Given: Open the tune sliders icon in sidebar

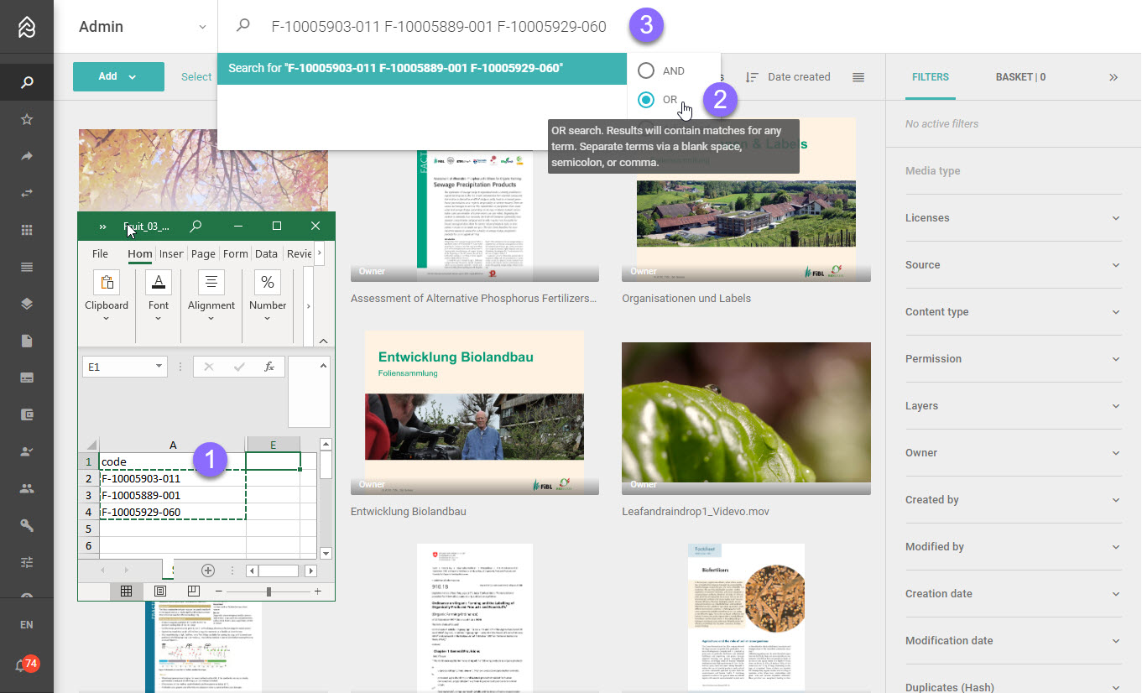Looking at the screenshot, I should click(x=27, y=562).
